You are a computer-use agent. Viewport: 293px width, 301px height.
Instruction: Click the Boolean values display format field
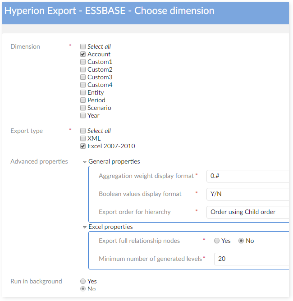(247, 194)
